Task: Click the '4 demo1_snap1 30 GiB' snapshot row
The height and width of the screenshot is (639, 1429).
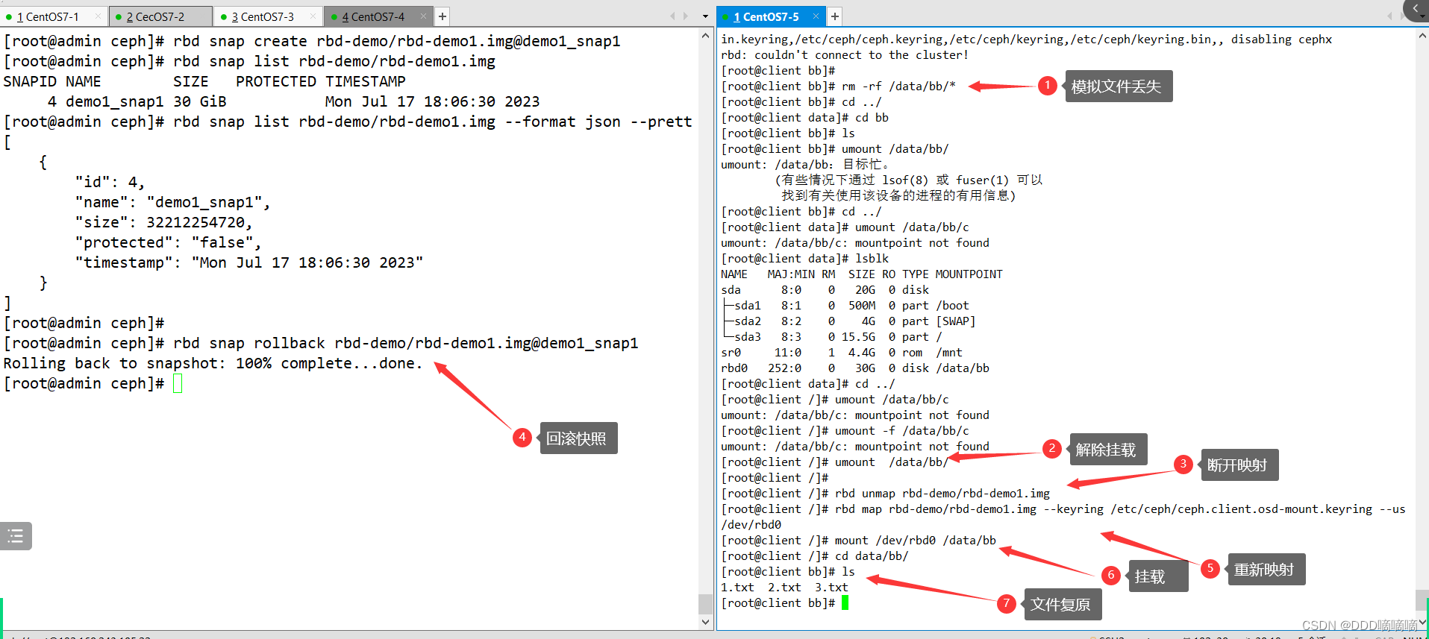Action: point(293,101)
